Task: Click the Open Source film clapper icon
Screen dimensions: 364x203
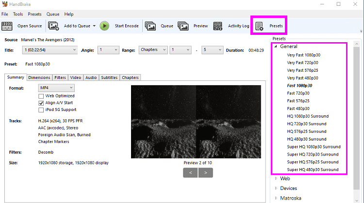Action: [x=7, y=26]
